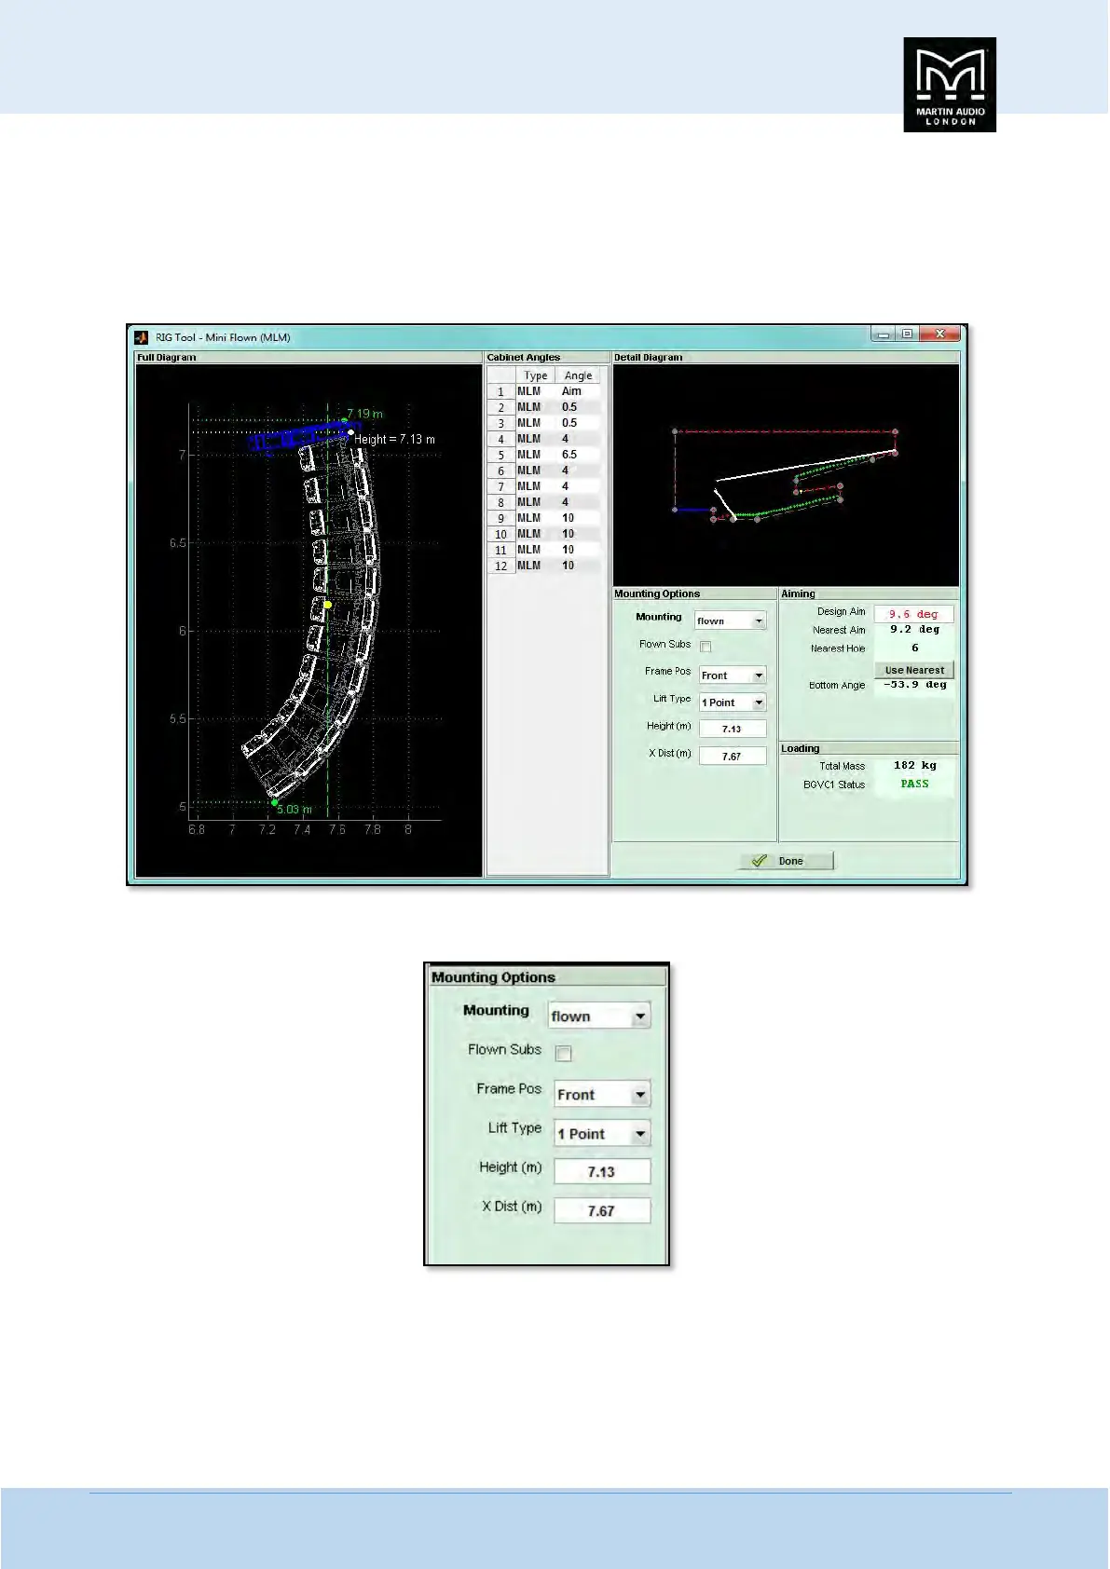Maximize the RIG Tool window
Image resolution: width=1110 pixels, height=1569 pixels.
[x=907, y=334]
